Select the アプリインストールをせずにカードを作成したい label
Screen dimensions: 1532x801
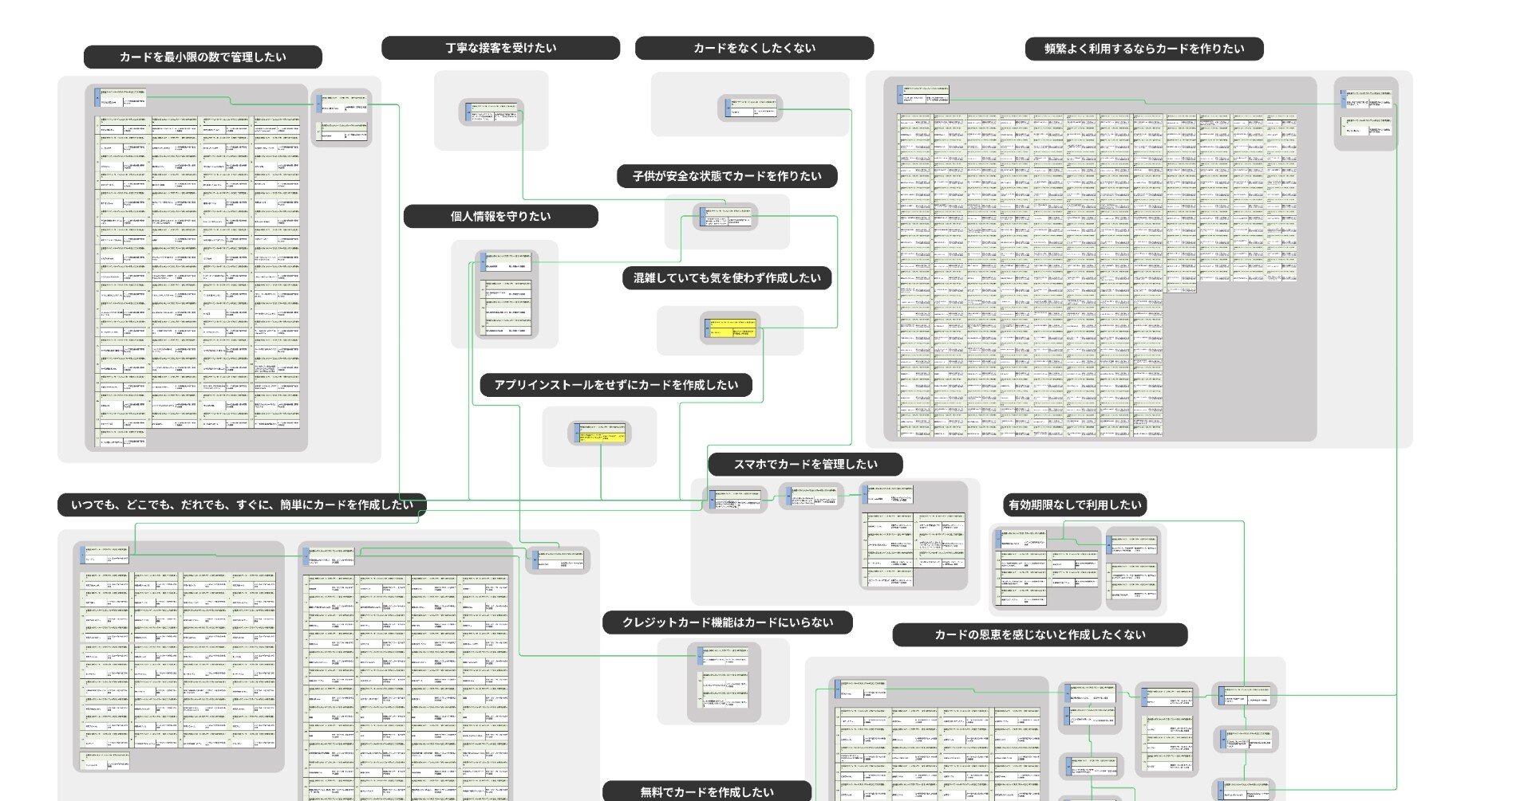click(x=618, y=385)
